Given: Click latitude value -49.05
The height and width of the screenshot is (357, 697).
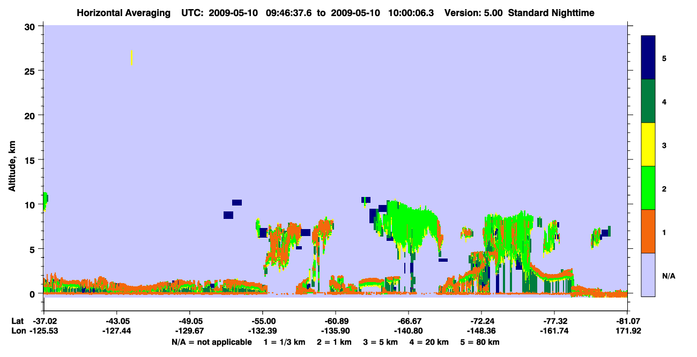Looking at the screenshot, I should tap(189, 321).
